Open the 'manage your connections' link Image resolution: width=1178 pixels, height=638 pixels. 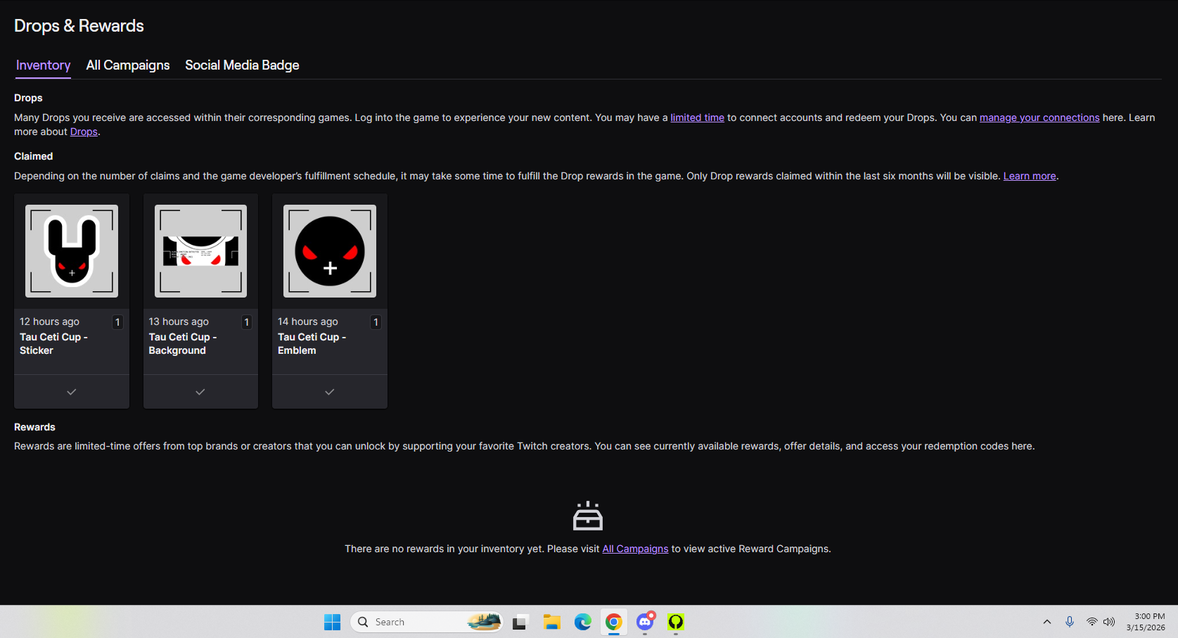[1039, 117]
